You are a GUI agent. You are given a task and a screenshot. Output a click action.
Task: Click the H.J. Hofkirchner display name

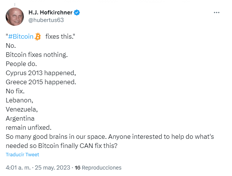point(50,13)
